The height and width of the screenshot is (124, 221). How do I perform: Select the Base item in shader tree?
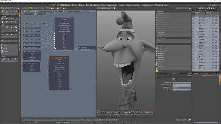click(200, 67)
